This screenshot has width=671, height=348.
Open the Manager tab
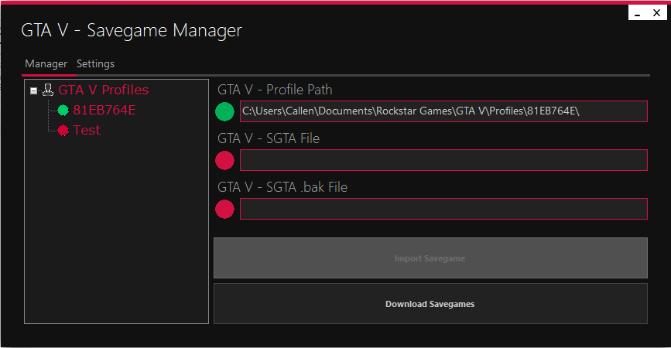[46, 63]
